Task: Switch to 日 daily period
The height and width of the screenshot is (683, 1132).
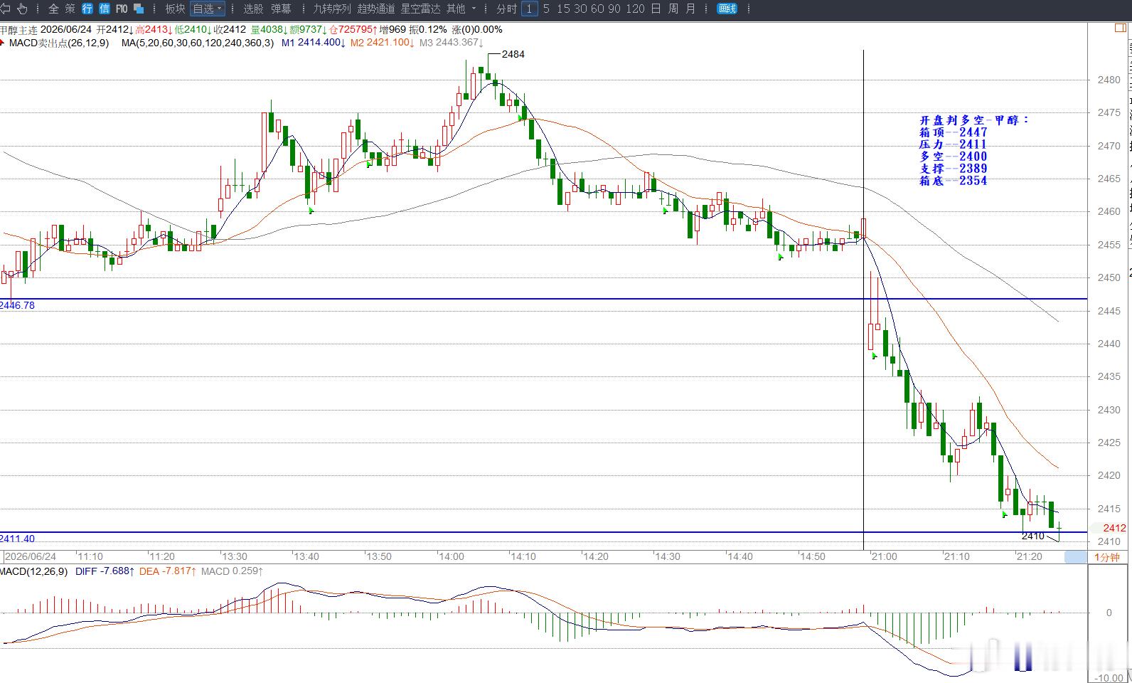Action: [656, 9]
